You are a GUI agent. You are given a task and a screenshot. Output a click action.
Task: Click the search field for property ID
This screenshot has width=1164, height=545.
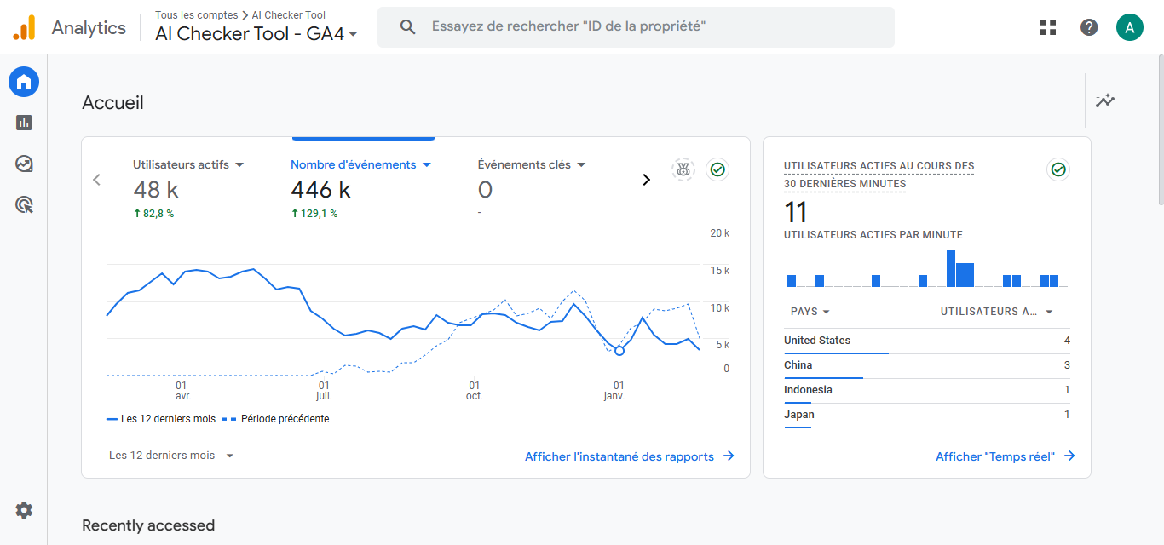tap(636, 27)
